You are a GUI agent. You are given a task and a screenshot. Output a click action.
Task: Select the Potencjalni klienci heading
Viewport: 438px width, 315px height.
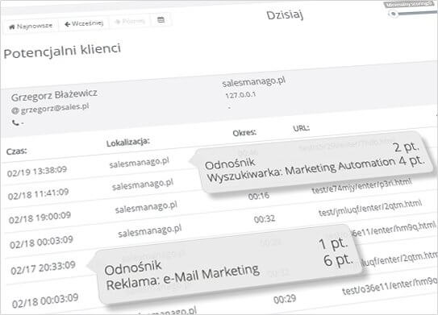click(62, 51)
